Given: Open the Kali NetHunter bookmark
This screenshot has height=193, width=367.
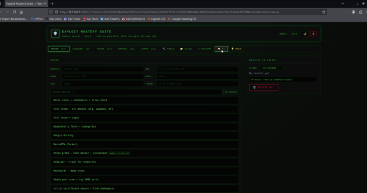Looking at the screenshot, I should (x=134, y=19).
